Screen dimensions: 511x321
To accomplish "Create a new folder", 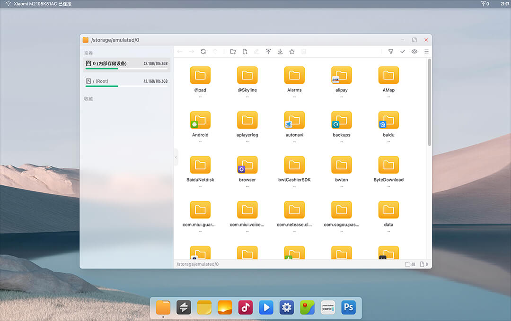I will click(x=233, y=52).
